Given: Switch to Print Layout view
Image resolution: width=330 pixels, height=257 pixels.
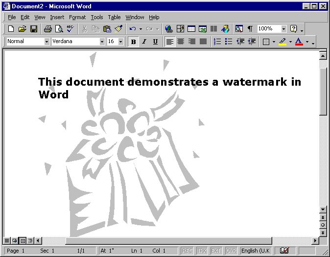Looking at the screenshot, I should (x=23, y=240).
